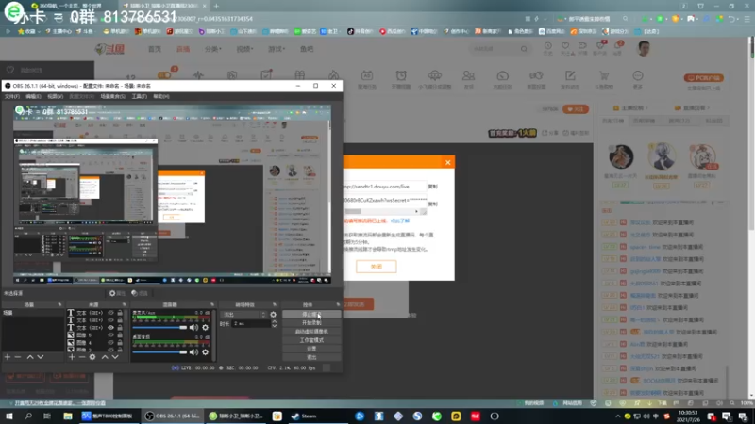
Task: Open OBS 编辑(E) menu
Action: [x=33, y=97]
